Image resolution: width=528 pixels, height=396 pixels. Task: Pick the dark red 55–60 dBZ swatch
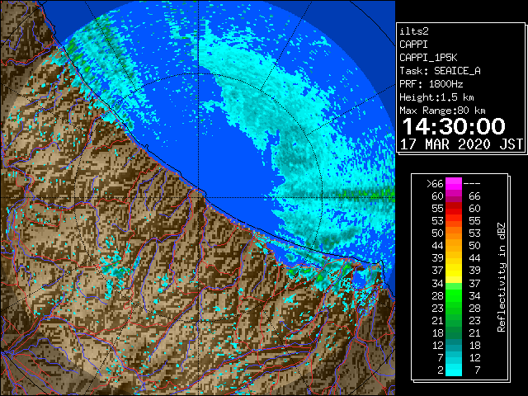[454, 209]
